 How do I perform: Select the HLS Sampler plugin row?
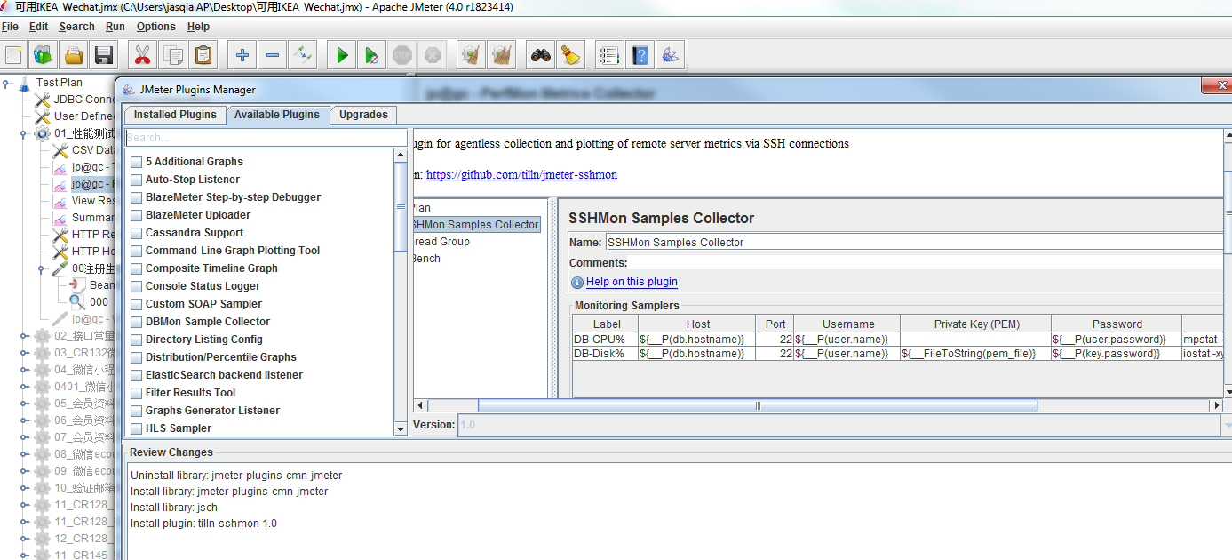pos(178,428)
